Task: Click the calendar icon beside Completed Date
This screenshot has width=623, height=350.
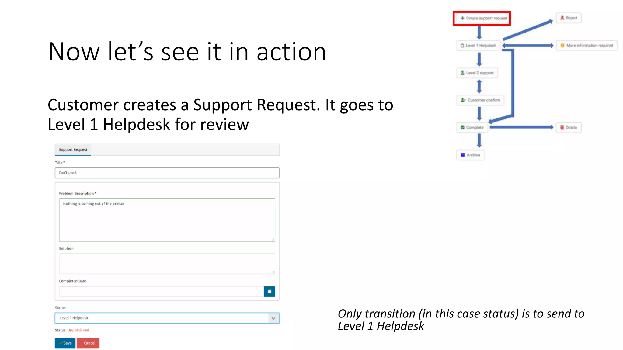Action: pos(269,291)
